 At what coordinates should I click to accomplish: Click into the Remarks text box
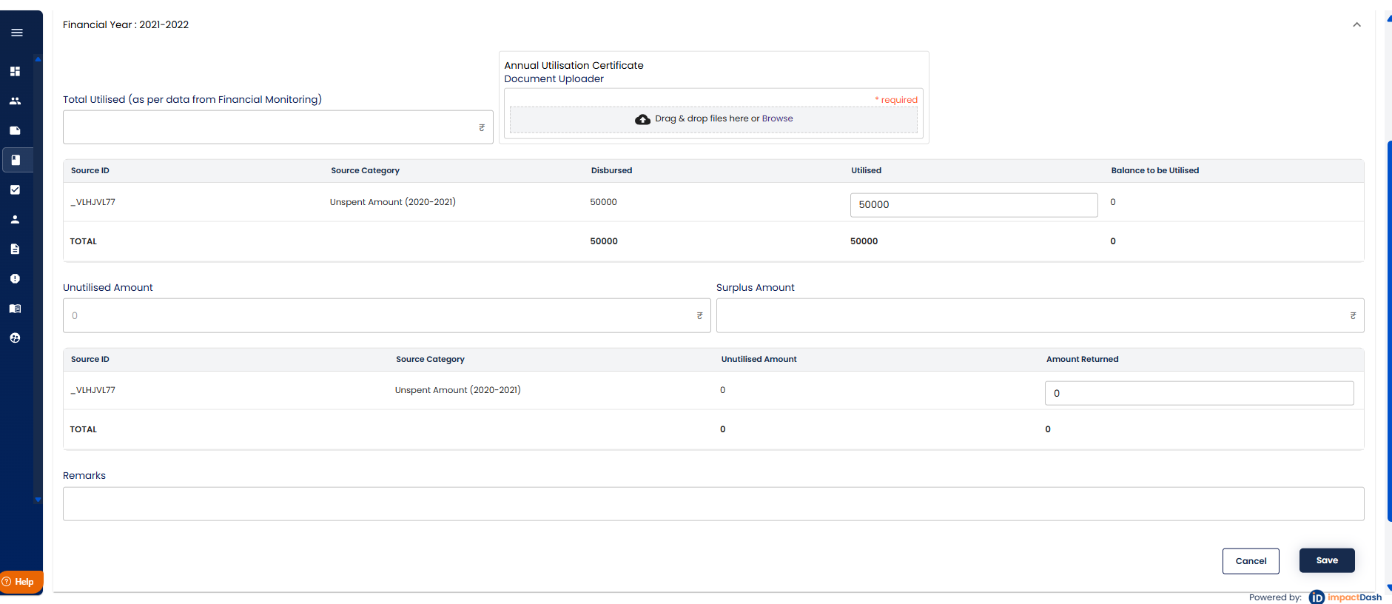coord(713,504)
